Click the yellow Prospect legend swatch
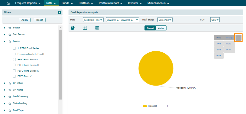 [145, 106]
